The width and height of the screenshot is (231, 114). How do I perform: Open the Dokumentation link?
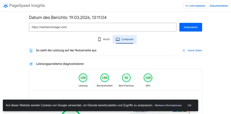pyautogui.click(x=219, y=6)
